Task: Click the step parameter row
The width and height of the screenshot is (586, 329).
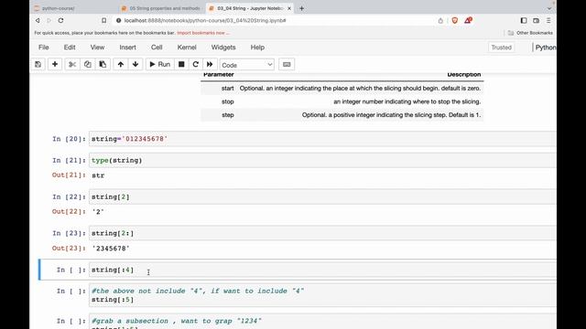Action: [342, 115]
